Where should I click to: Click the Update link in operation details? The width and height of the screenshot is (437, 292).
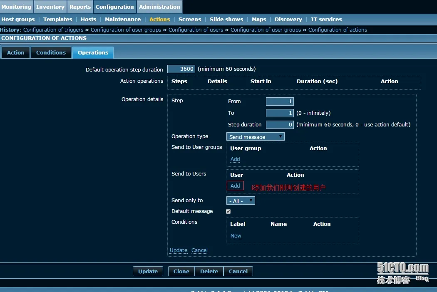click(x=179, y=250)
